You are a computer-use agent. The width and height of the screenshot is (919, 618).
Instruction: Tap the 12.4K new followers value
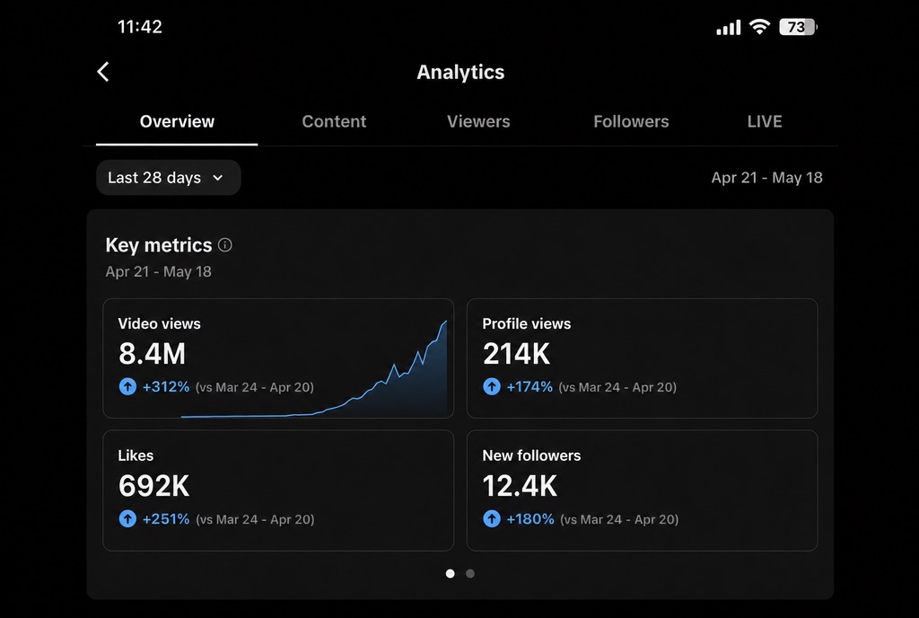[520, 486]
